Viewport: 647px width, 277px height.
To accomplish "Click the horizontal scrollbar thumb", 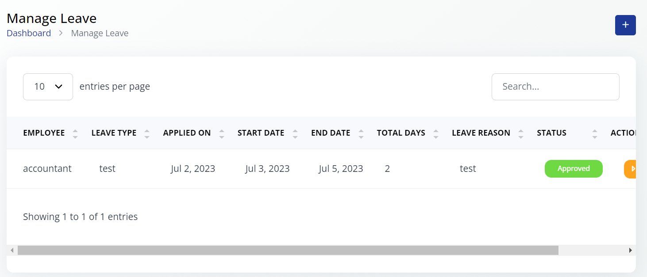I will pyautogui.click(x=288, y=250).
